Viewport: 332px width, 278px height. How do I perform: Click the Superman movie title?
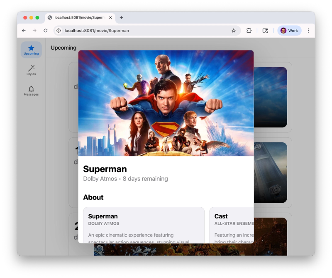105,169
